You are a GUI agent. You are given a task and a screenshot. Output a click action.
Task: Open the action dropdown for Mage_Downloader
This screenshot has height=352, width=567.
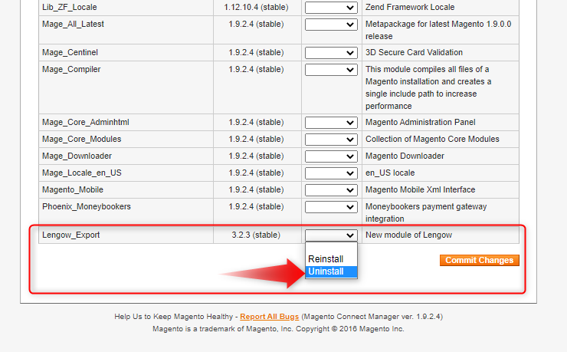[331, 156]
